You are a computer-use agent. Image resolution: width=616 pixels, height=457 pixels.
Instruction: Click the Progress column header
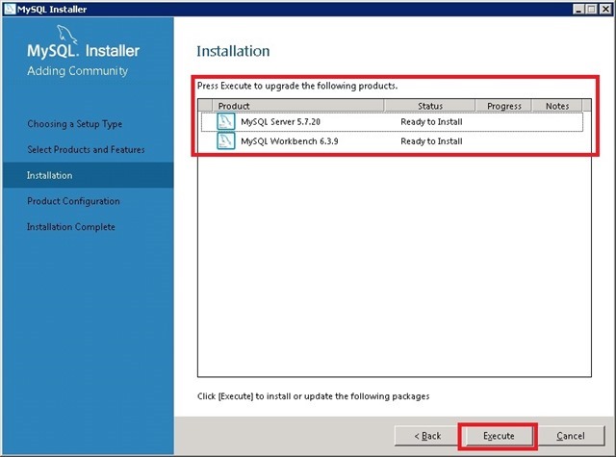[503, 106]
